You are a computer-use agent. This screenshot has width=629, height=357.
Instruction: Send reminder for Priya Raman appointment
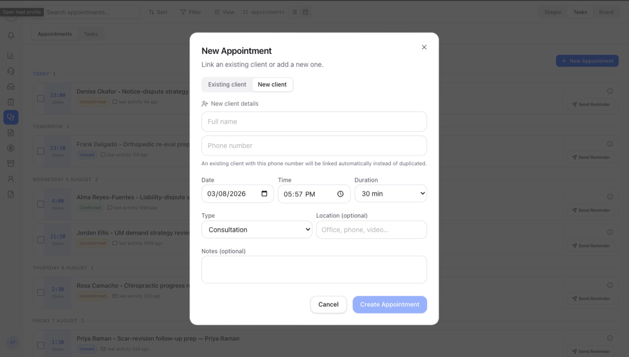591,351
